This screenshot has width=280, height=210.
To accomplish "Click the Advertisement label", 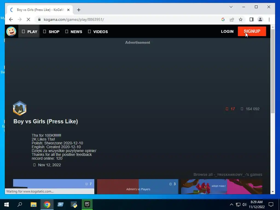I will (x=138, y=42).
